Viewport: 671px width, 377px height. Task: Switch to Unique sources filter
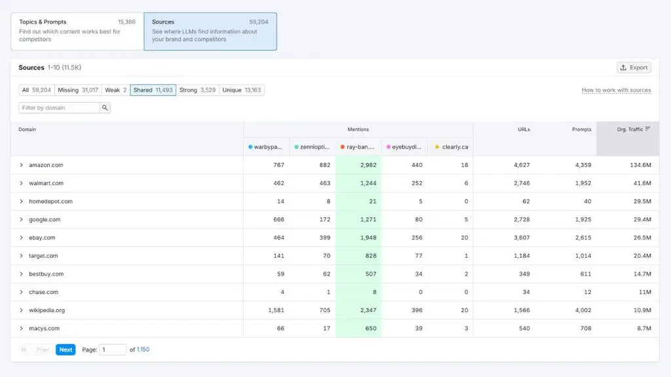click(241, 90)
